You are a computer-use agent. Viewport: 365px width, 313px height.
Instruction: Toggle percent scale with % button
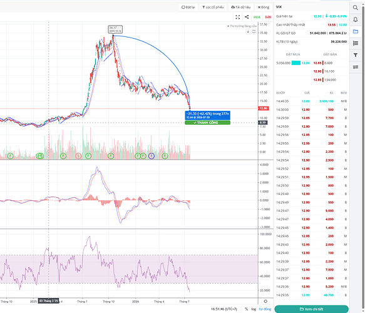click(x=246, y=309)
